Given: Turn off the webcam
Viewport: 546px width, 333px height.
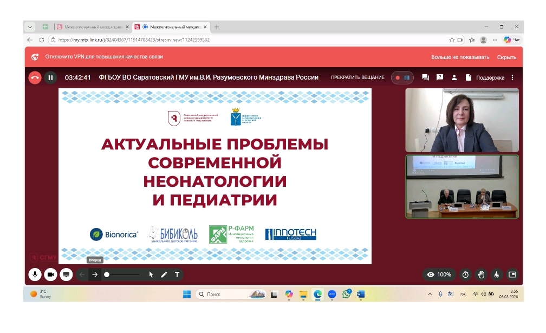Looking at the screenshot, I should 50,275.
